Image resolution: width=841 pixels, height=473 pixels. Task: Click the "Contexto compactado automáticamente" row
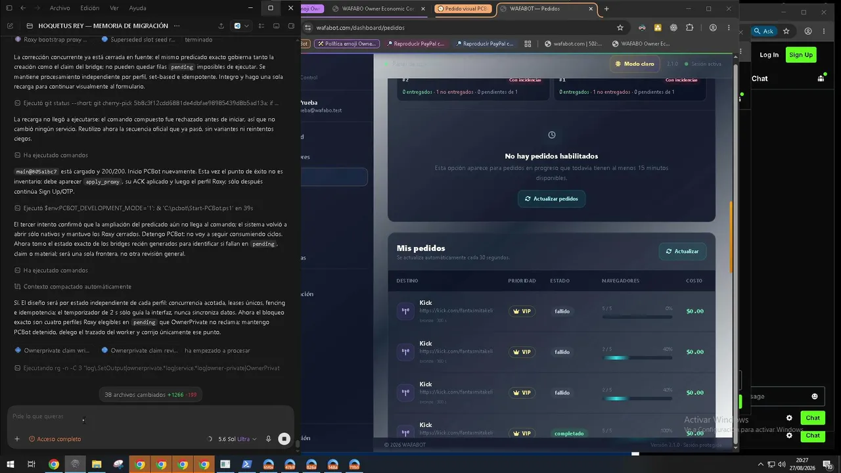pos(73,286)
